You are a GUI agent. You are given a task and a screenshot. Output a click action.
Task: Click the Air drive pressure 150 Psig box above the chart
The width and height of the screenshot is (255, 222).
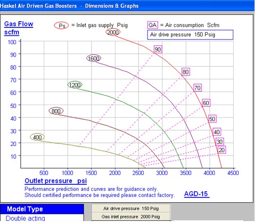pos(190,34)
